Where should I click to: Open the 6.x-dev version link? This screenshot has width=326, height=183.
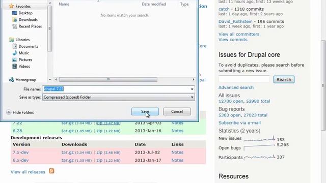coord(20,160)
